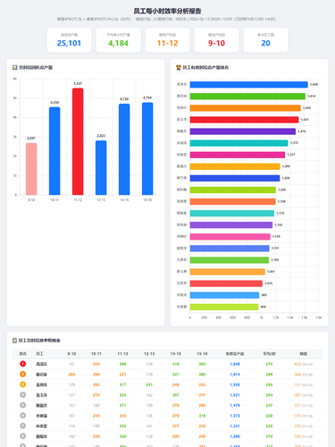Image resolution: width=335 pixels, height=447 pixels.
Task: Click the blue 1,260 total in the table
Action: pos(235,436)
